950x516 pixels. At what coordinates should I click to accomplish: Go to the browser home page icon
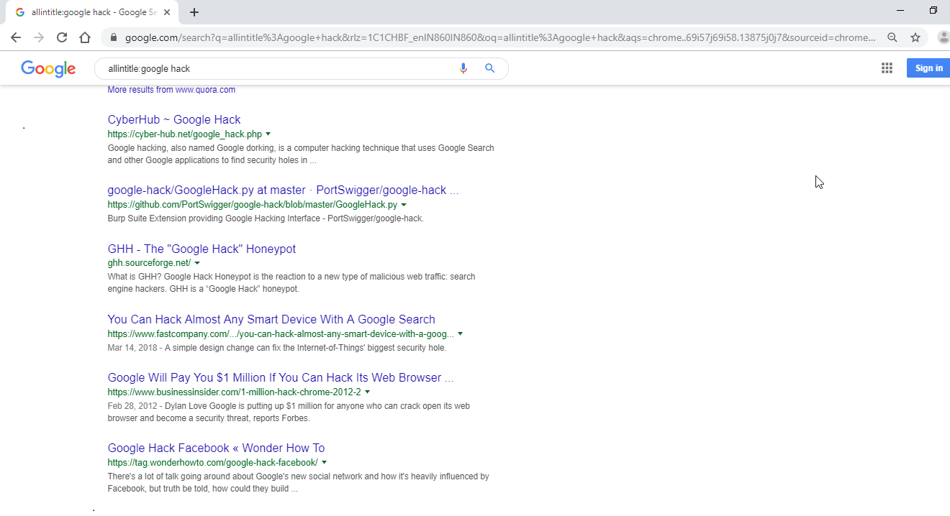point(85,37)
